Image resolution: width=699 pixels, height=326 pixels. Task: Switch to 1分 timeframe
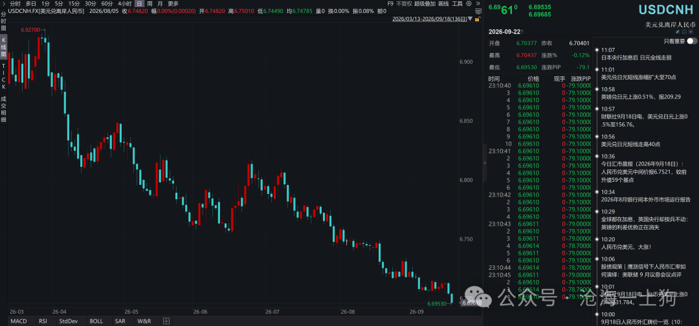pos(45,3)
